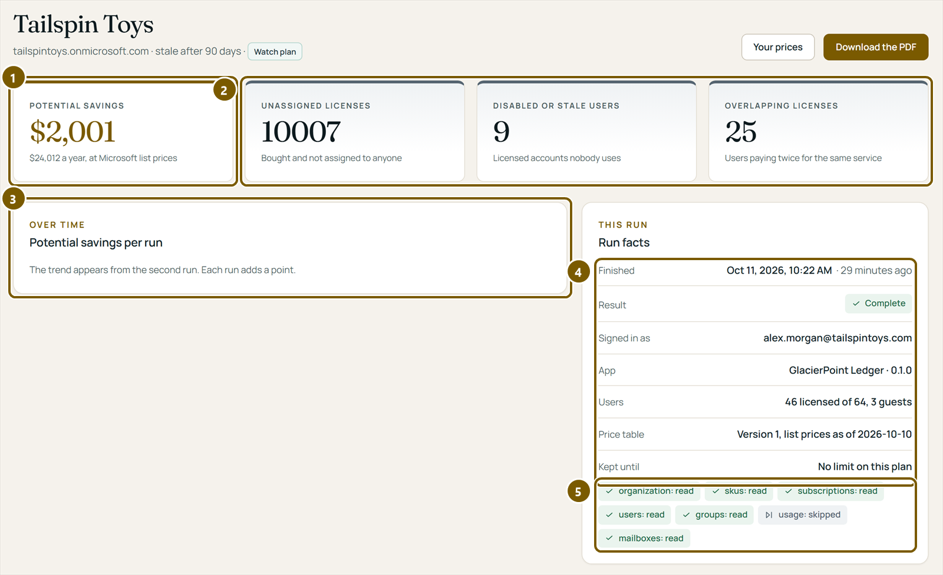Click the skus: read permission chip
943x575 pixels.
click(739, 491)
